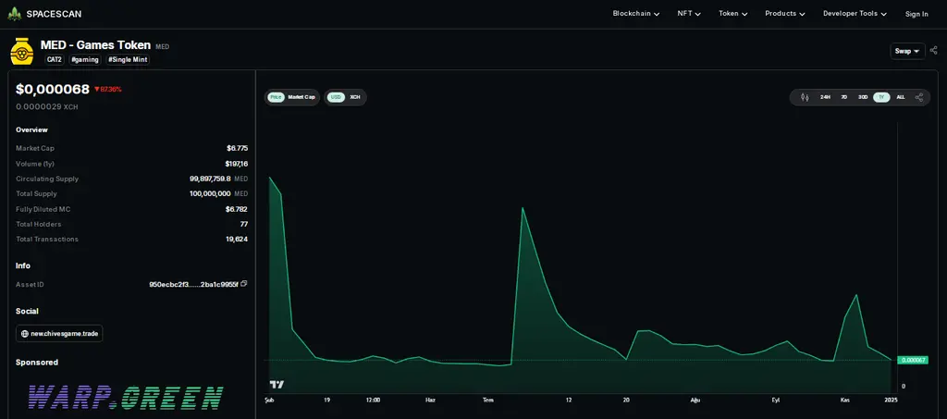Click the CAT2 tag
Viewport: 947px width, 419px height.
click(55, 60)
